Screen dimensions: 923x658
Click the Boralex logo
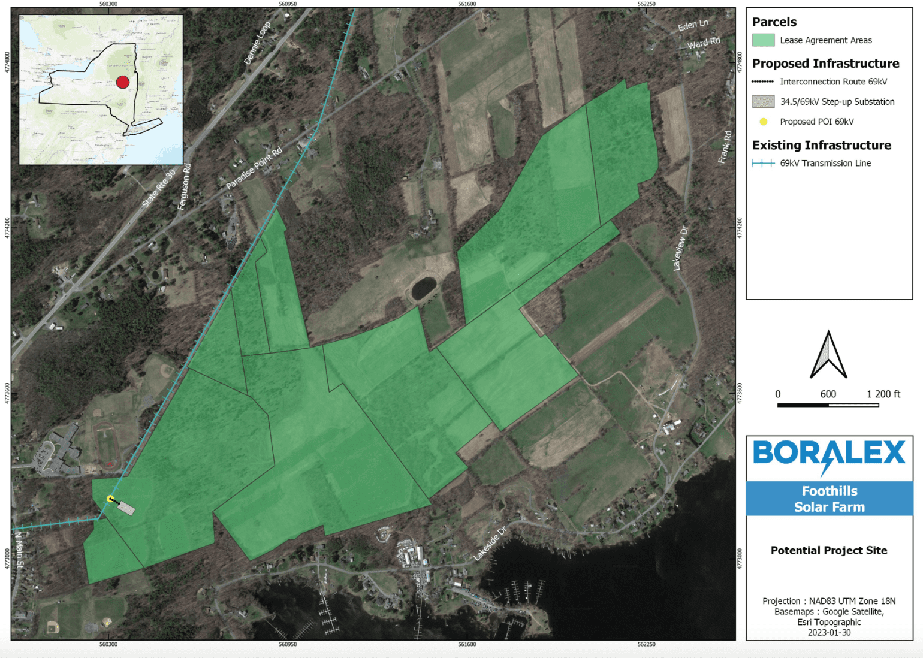coord(829,458)
